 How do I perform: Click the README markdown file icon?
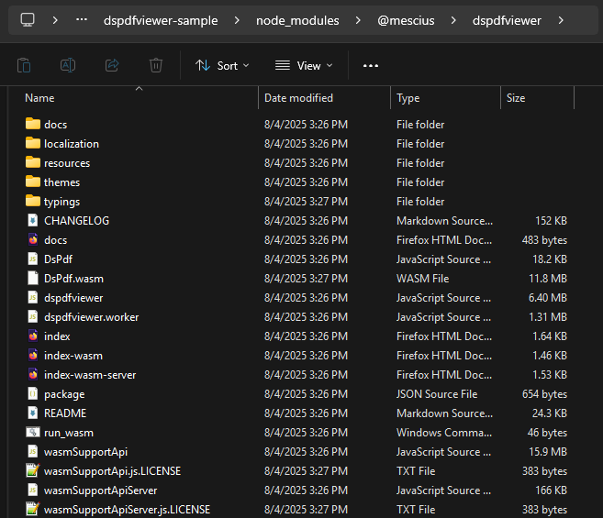click(33, 413)
